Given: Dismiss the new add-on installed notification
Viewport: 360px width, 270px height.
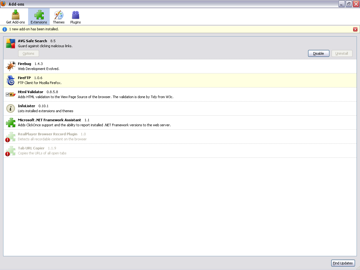Looking at the screenshot, I should point(355,29).
